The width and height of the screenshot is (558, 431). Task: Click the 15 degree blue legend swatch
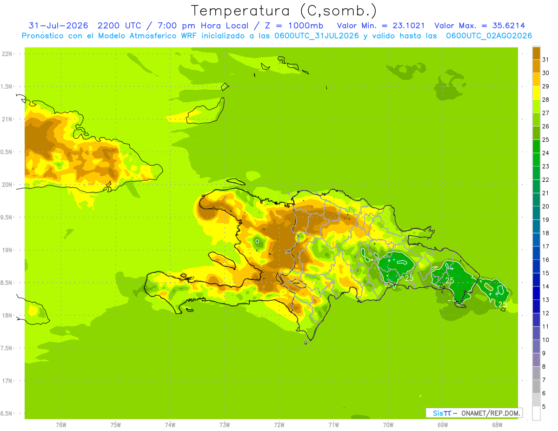(x=536, y=266)
